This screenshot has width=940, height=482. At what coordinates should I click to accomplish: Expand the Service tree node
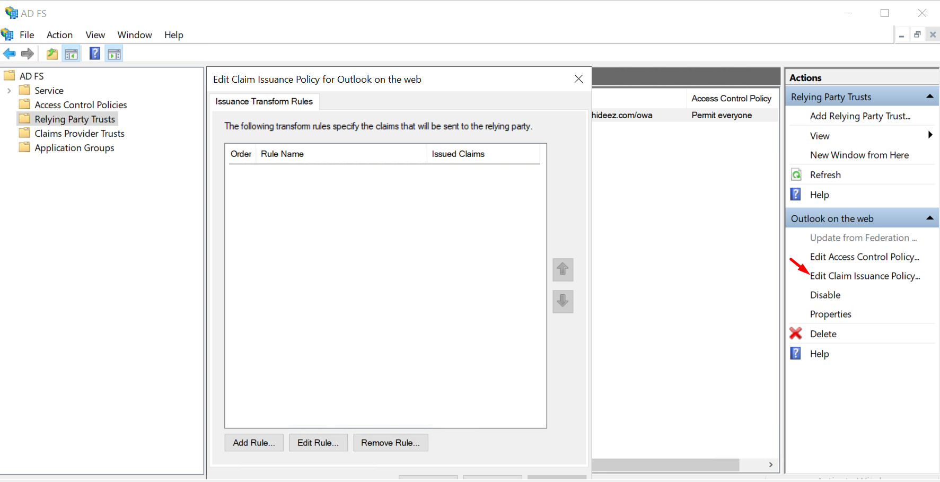pos(9,91)
